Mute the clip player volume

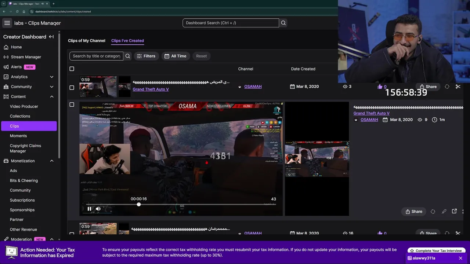(98, 209)
